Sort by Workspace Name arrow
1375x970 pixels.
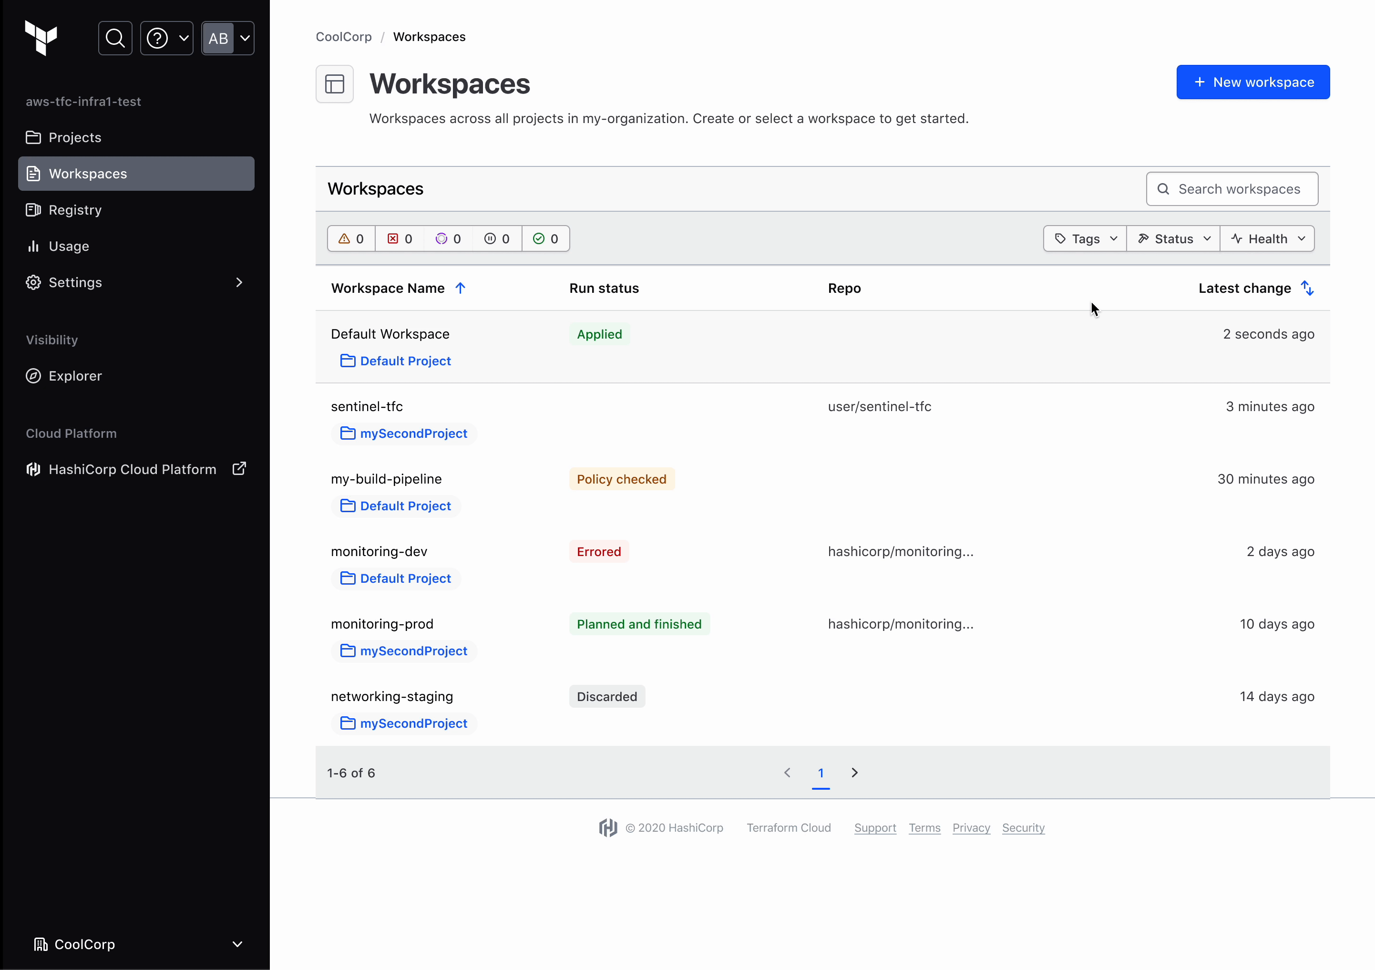[460, 288]
